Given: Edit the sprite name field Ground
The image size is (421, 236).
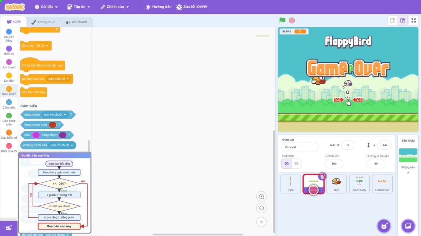Looking at the screenshot, I should click(300, 147).
